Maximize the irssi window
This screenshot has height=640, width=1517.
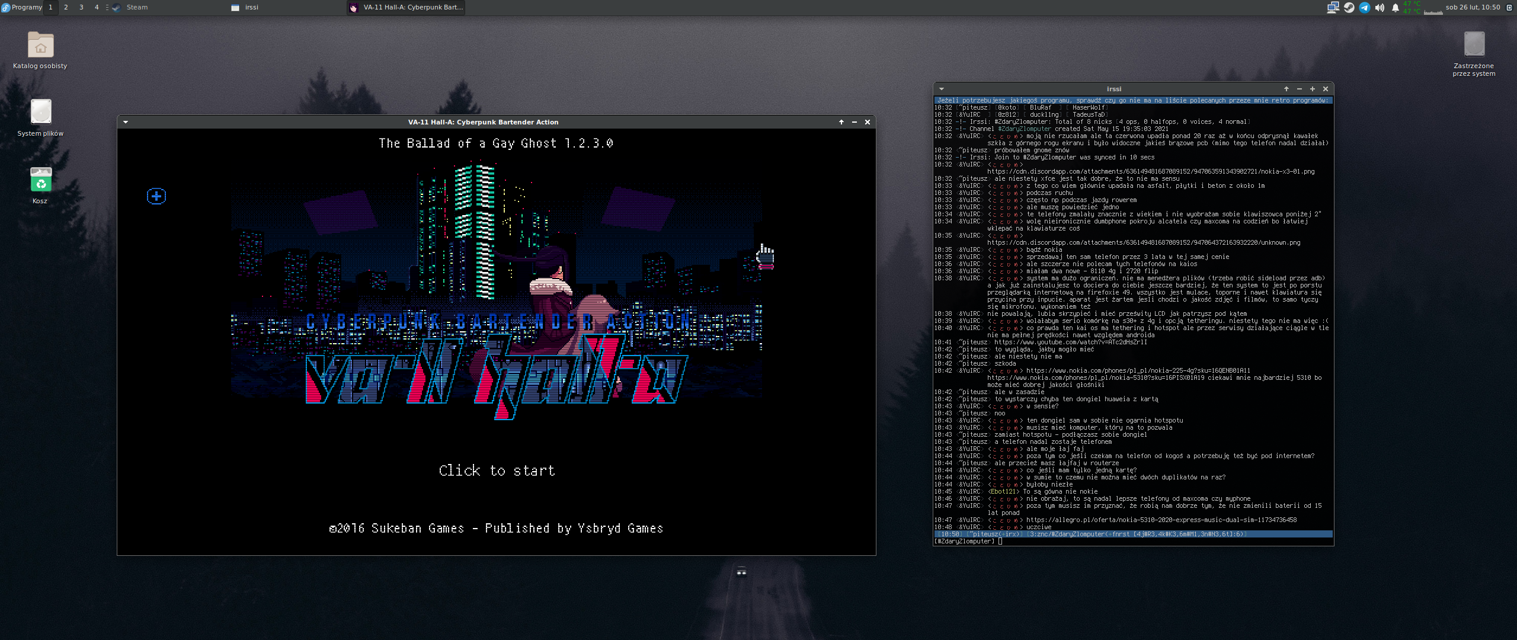coord(1312,89)
